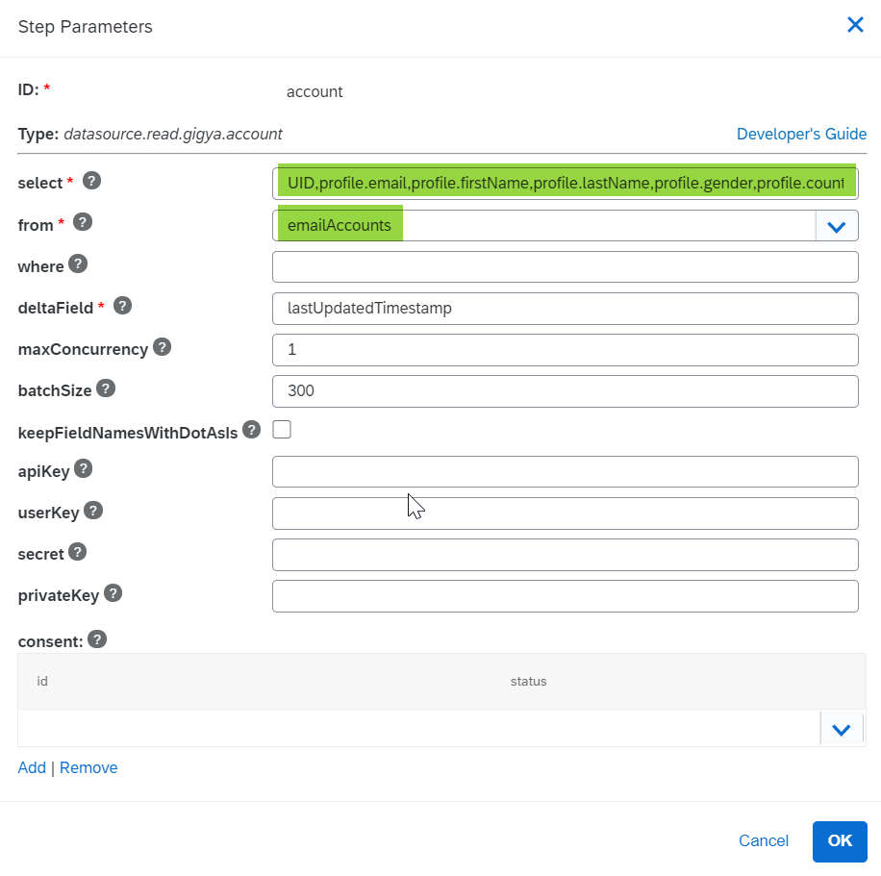Click maxConcurrency help question mark
This screenshot has width=881, height=876.
[x=163, y=347]
